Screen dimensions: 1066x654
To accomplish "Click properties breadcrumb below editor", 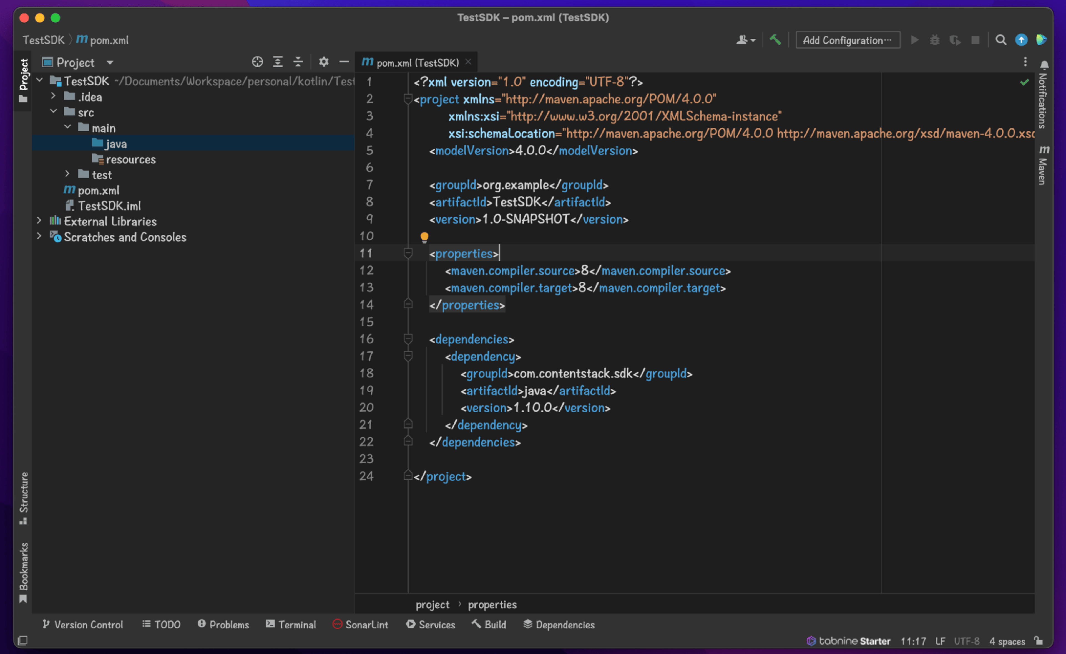I will [x=492, y=604].
